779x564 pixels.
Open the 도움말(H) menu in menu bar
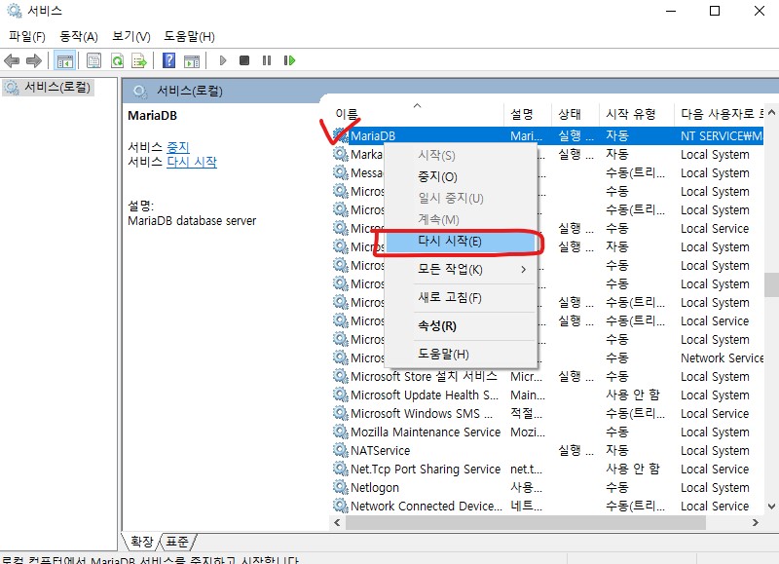click(x=189, y=36)
